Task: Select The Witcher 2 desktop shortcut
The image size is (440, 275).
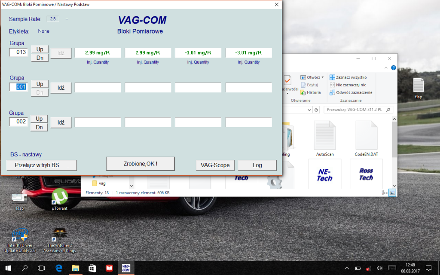Action: [59, 241]
